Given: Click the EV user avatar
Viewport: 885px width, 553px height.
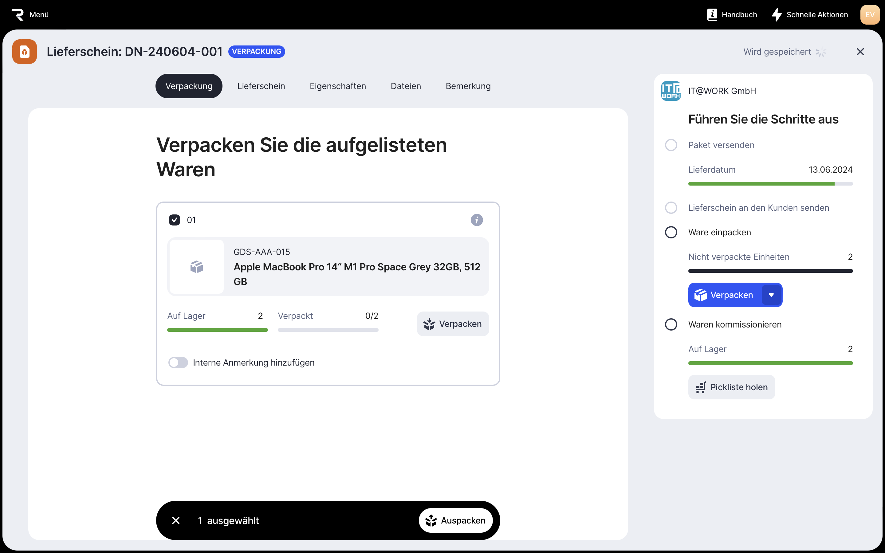Looking at the screenshot, I should [870, 15].
